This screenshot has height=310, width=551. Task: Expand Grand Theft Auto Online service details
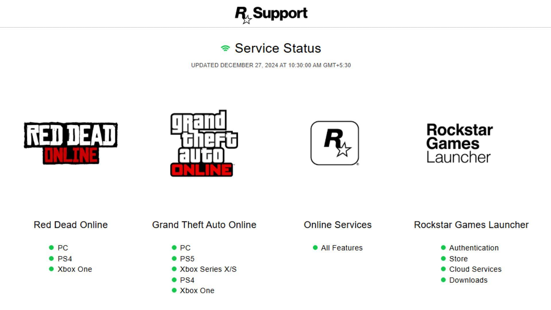[204, 224]
